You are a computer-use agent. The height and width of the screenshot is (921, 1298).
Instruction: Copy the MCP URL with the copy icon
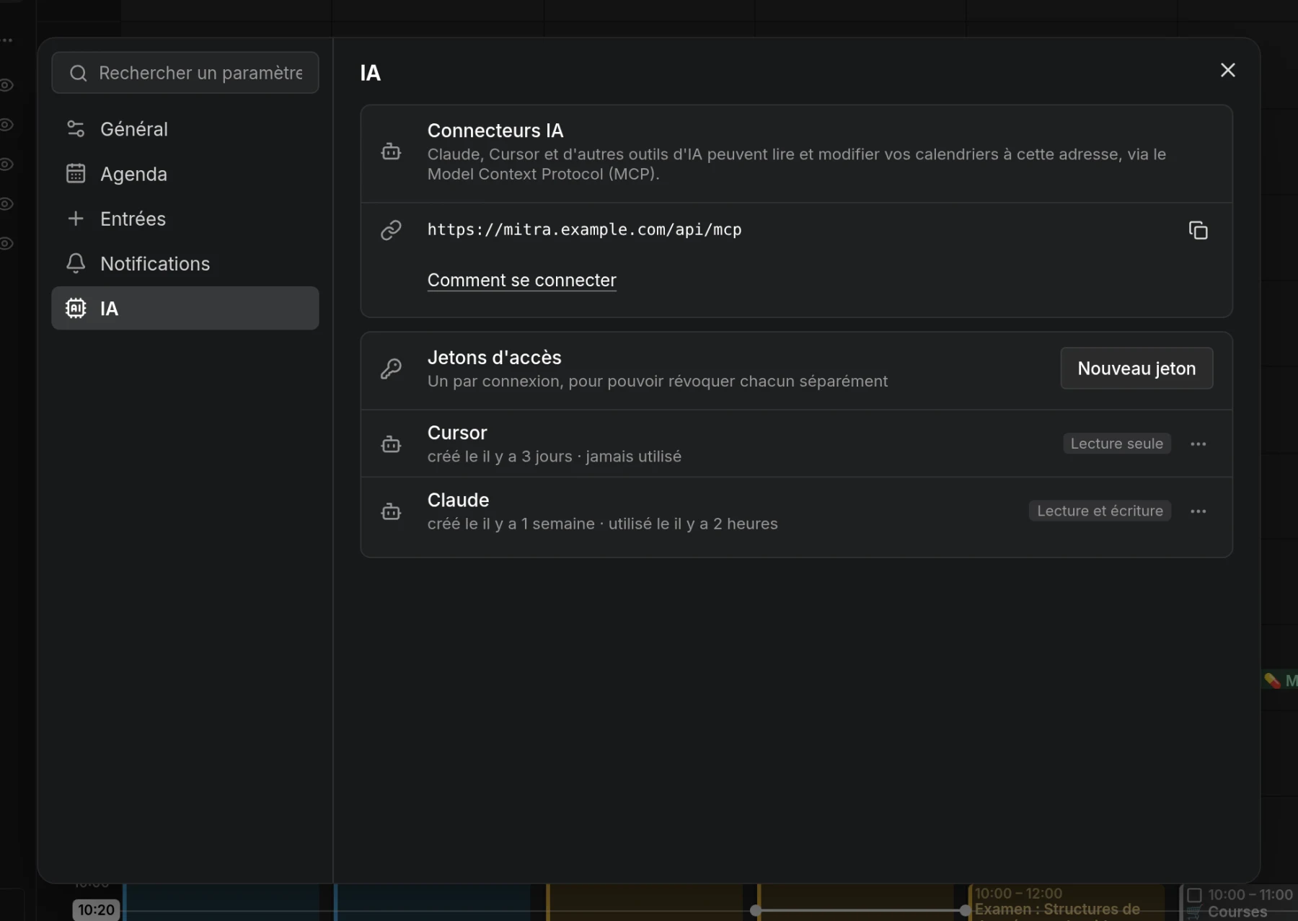point(1198,230)
